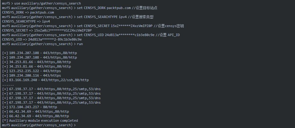This screenshot has width=295, height=128.
Task: Click the 'CENSYS_SECRET =>' output line
Action: (47, 30)
